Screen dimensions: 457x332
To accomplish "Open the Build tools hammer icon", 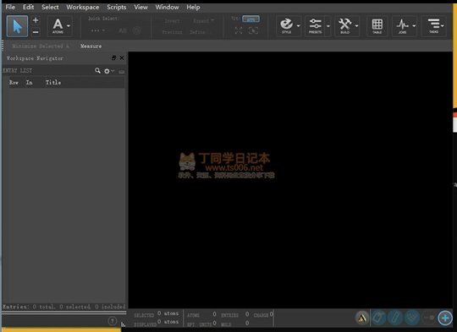I will (x=344, y=26).
